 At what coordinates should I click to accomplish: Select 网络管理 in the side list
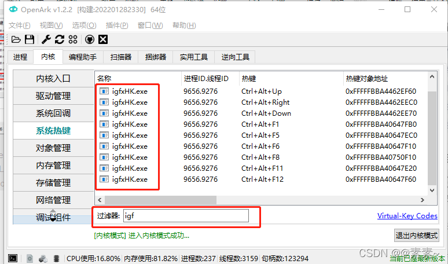pos(53,200)
